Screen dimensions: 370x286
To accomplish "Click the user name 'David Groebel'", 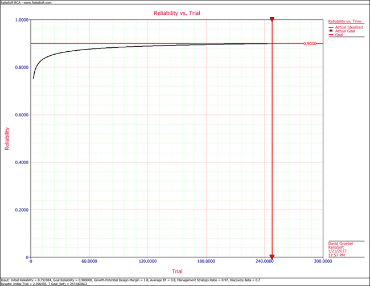I will coord(340,244).
